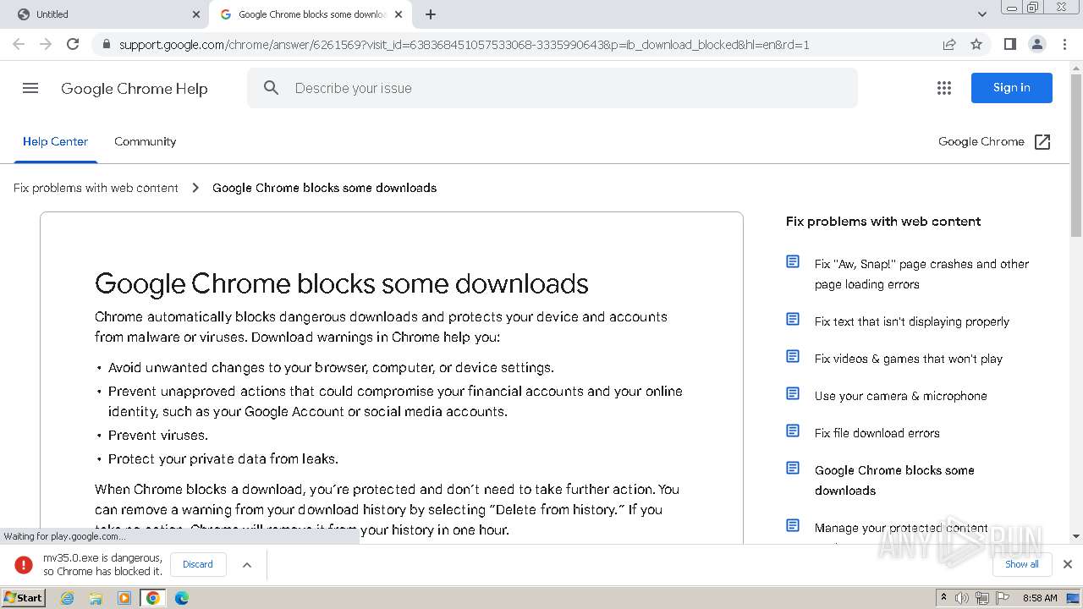Click the 8:58 AM clock
The height and width of the screenshot is (609, 1083).
1040,598
